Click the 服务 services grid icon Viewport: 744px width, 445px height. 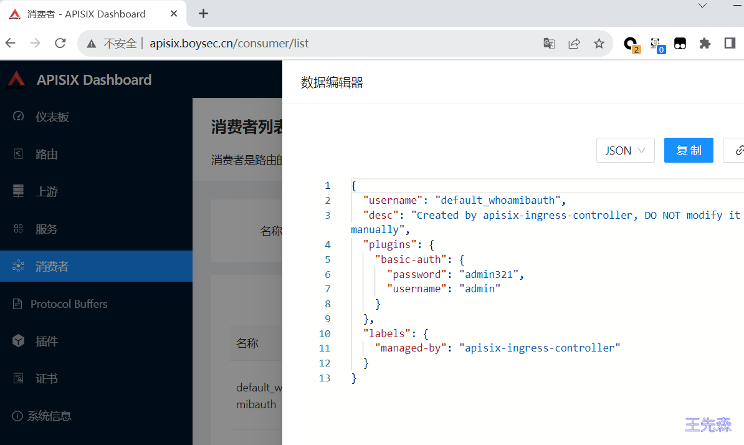pyautogui.click(x=19, y=229)
